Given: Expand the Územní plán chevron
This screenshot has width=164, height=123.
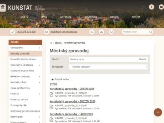Looking at the screenshot, I should tap(39, 117).
